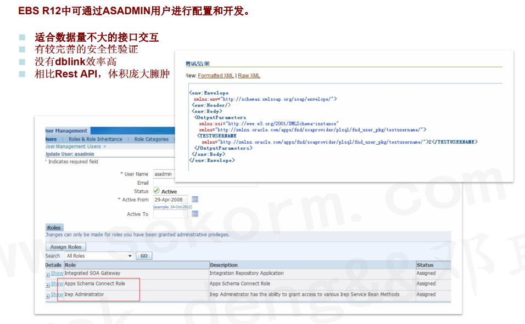The height and width of the screenshot is (324, 525).
Task: Expand details for Integrated SOA Gateway role
Action: point(48,275)
